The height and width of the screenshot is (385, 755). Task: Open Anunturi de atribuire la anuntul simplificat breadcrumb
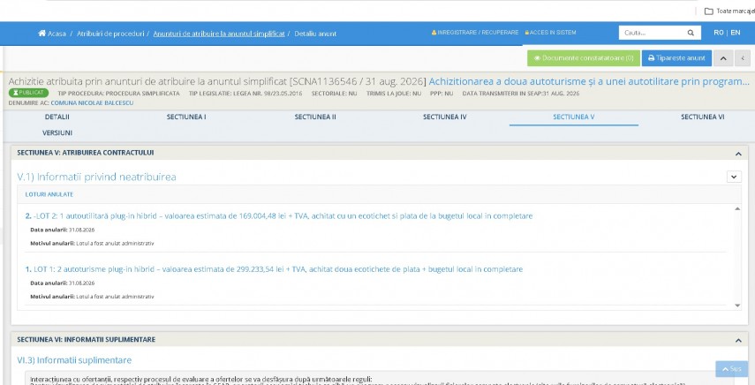click(x=219, y=34)
